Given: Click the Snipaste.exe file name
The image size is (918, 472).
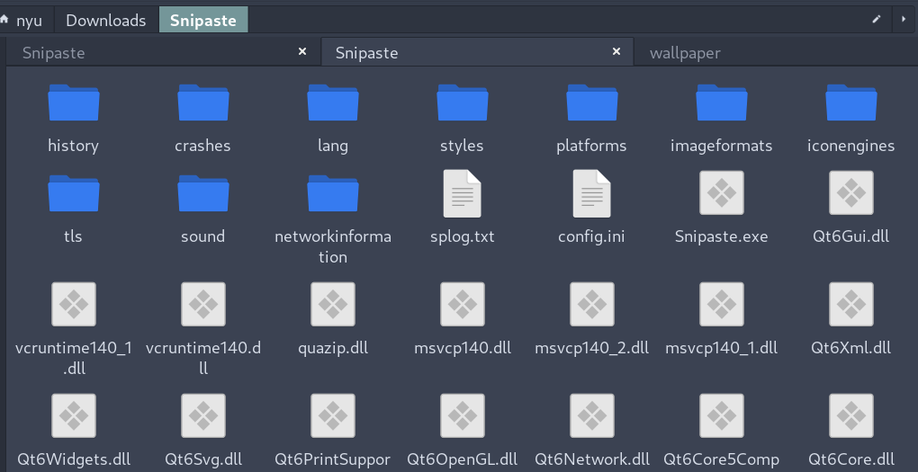Looking at the screenshot, I should pyautogui.click(x=721, y=236).
